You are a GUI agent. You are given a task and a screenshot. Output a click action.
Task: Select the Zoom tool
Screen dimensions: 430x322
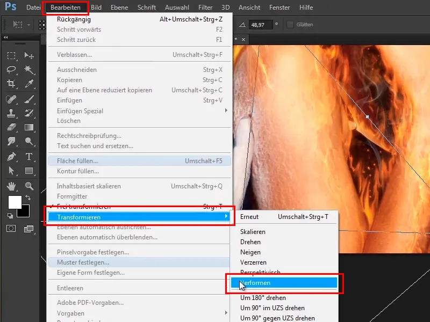click(29, 186)
